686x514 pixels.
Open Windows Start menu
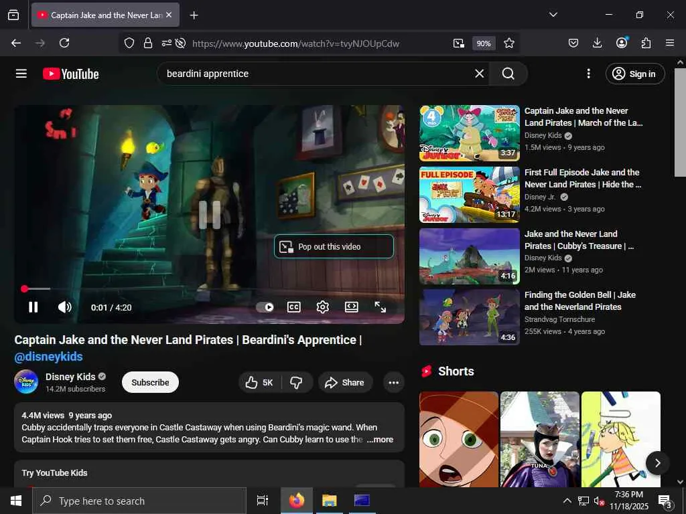point(16,501)
